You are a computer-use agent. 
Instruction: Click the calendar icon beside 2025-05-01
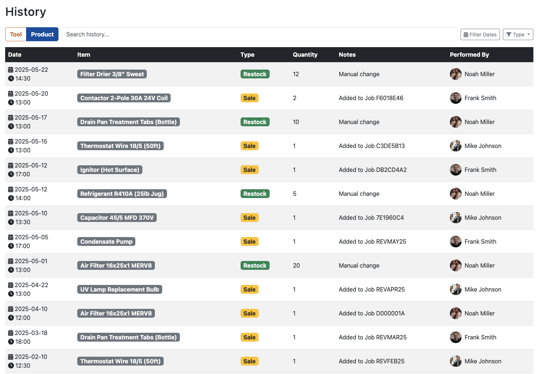click(10, 261)
